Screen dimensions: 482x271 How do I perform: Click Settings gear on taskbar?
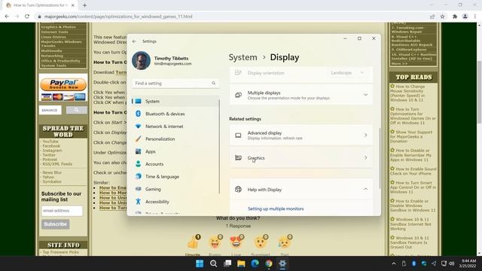coord(282,263)
